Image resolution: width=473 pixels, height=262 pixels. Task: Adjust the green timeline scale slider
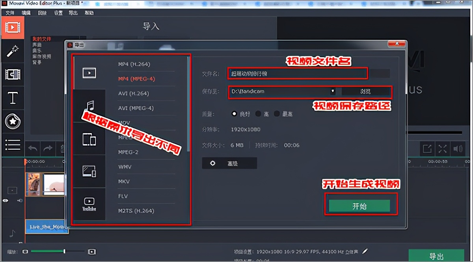(x=64, y=251)
